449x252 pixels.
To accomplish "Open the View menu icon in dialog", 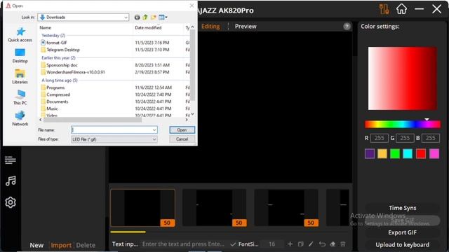I will coord(163,17).
